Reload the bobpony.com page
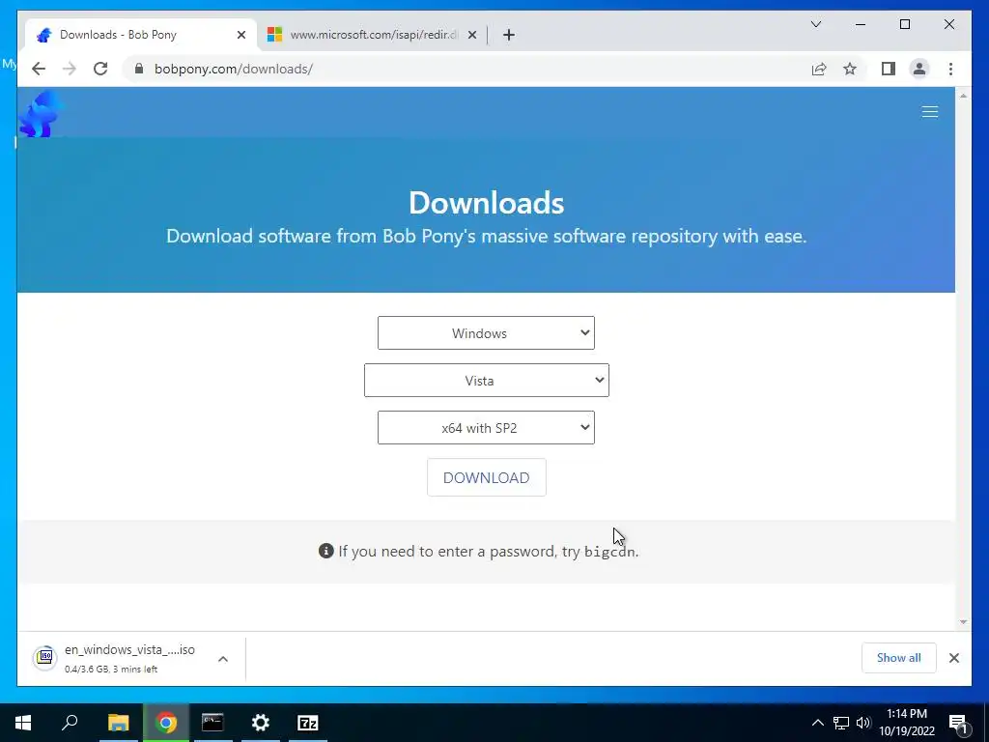Viewport: 989px width, 742px height. pos(100,69)
